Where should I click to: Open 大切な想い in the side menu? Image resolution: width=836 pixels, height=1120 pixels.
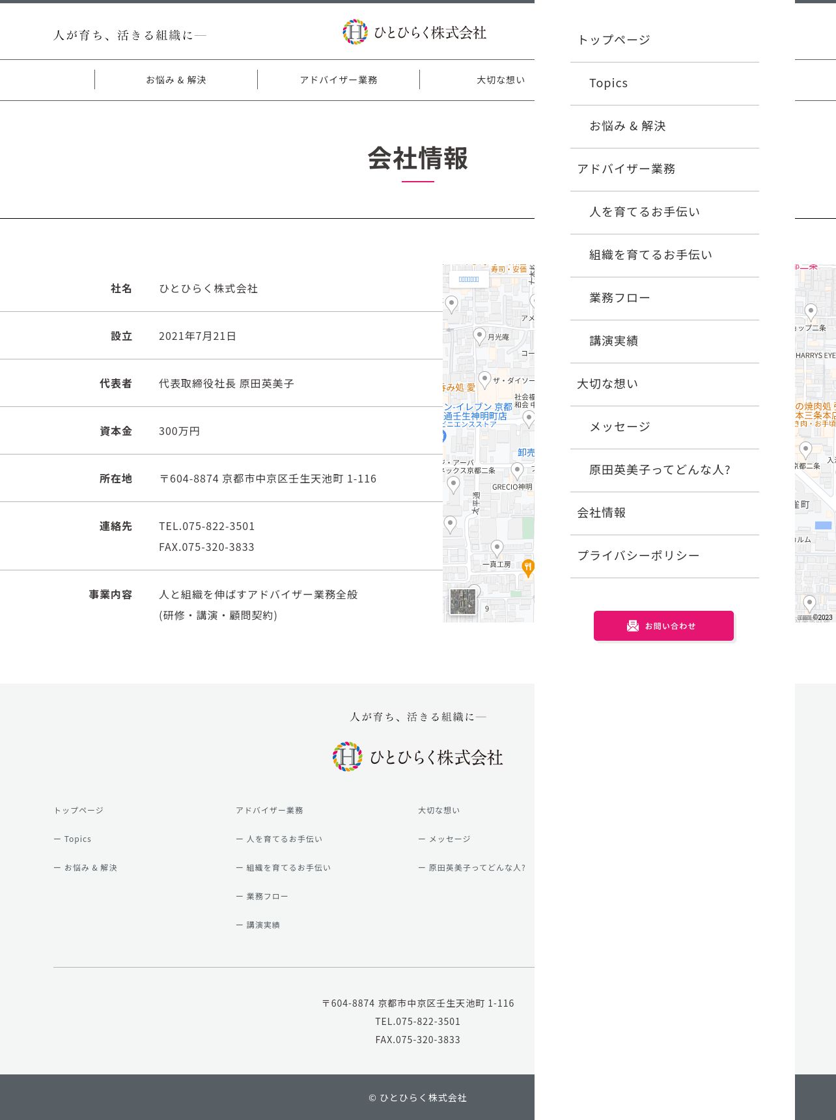click(665, 384)
